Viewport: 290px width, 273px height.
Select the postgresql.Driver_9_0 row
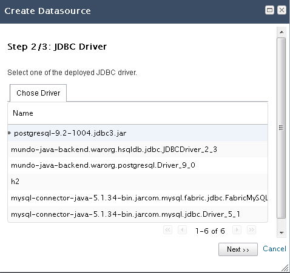point(138,165)
